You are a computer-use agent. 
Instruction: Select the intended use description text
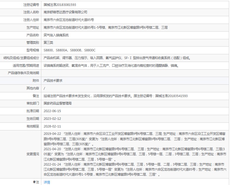tap(111, 66)
